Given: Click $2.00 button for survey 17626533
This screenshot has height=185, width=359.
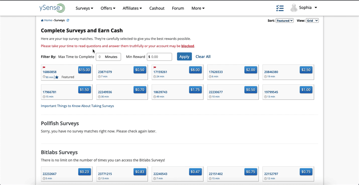Looking at the screenshot, I should click(251, 70).
